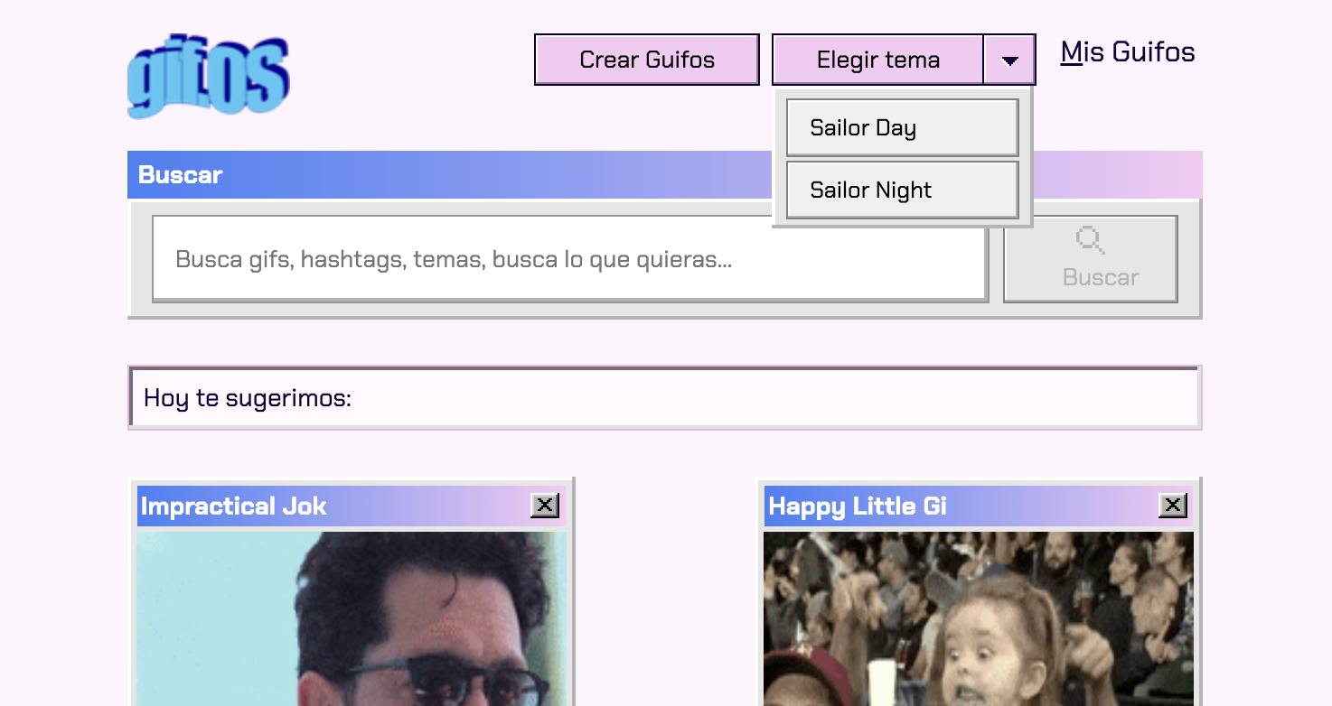Click the Crear Guifos button
The width and height of the screenshot is (1332, 706).
click(646, 59)
